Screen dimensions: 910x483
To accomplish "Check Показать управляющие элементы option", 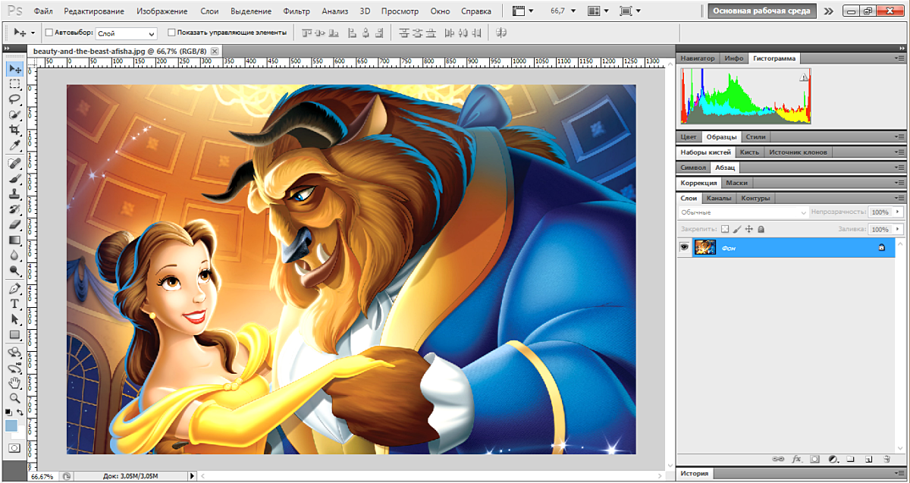I will (171, 33).
